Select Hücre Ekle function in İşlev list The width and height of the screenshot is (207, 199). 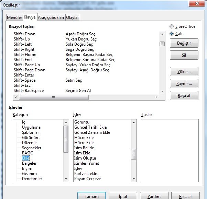[84, 138]
